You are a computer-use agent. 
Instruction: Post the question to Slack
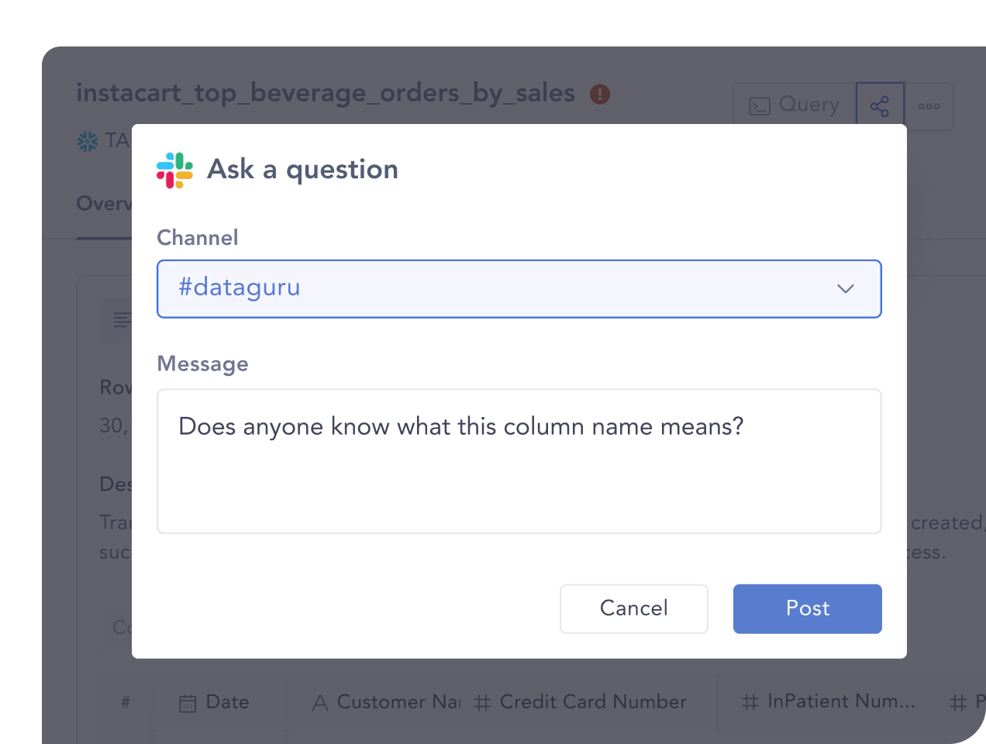point(808,608)
